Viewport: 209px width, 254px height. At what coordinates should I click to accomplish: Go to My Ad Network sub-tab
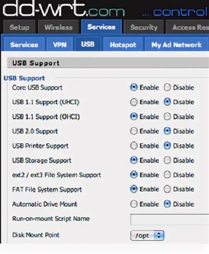(177, 45)
